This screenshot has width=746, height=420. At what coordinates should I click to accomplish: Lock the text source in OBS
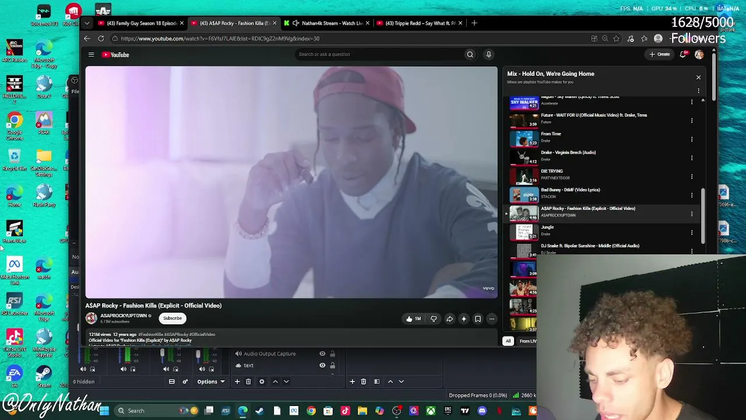pos(332,366)
